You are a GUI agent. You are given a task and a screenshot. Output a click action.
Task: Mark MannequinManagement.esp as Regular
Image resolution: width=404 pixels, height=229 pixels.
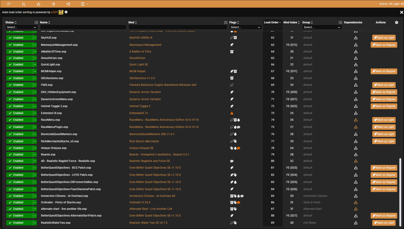(x=384, y=45)
